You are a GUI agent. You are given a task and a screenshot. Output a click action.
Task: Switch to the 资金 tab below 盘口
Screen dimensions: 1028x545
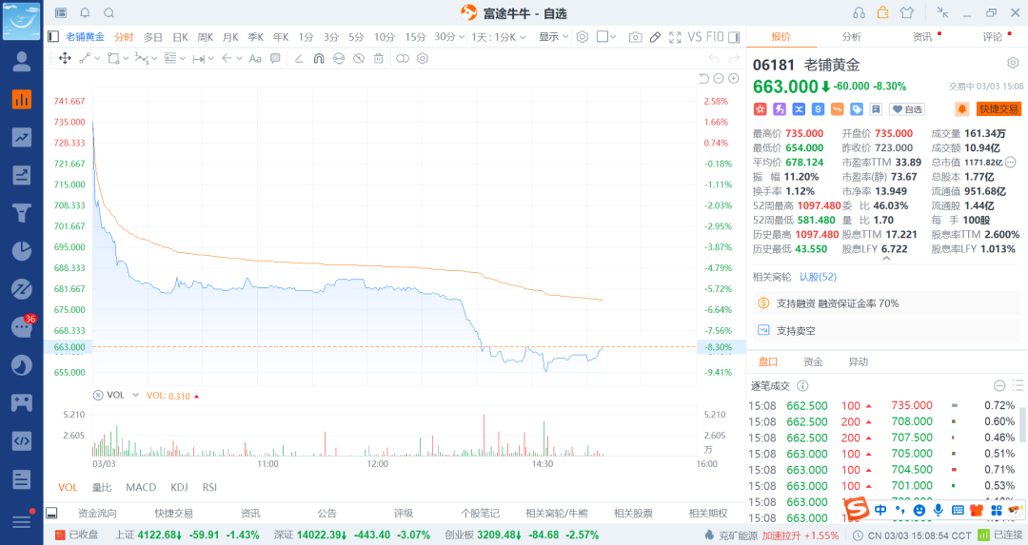click(x=813, y=361)
